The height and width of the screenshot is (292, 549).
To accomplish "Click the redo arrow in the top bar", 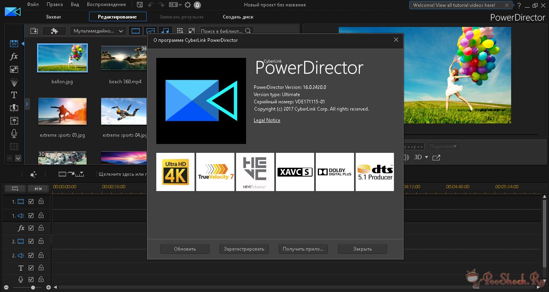I will (162, 5).
